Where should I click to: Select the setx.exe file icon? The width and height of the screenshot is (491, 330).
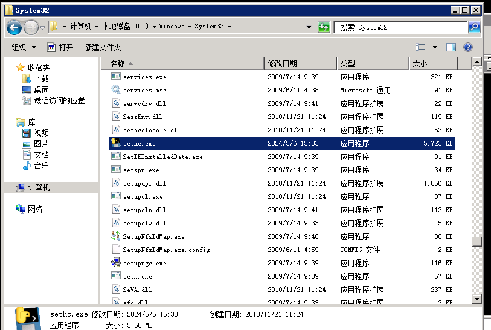point(116,276)
